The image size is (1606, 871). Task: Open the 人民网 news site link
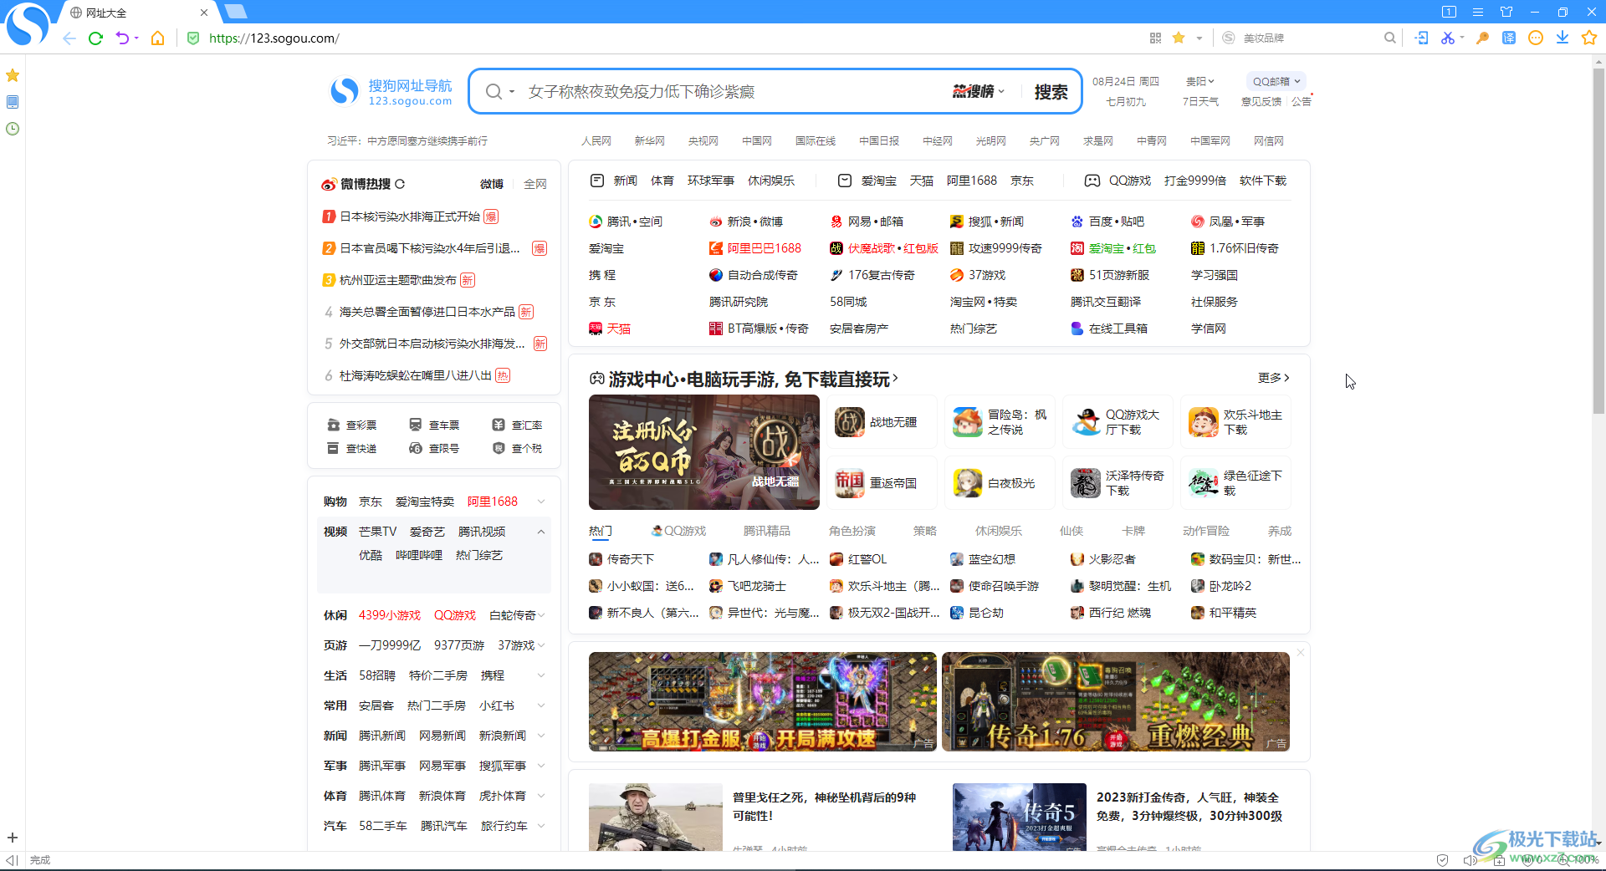[x=596, y=141]
